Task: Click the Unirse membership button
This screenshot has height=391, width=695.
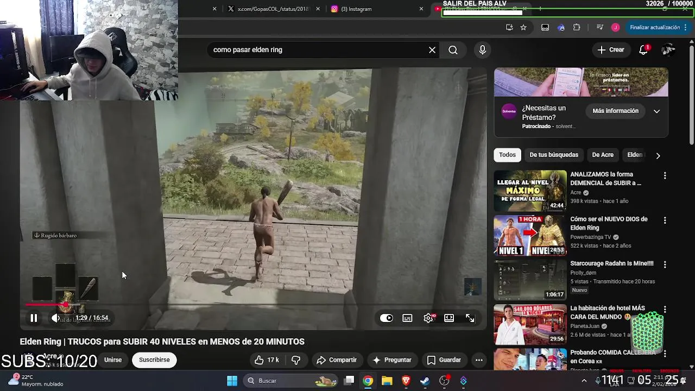Action: [113, 360]
